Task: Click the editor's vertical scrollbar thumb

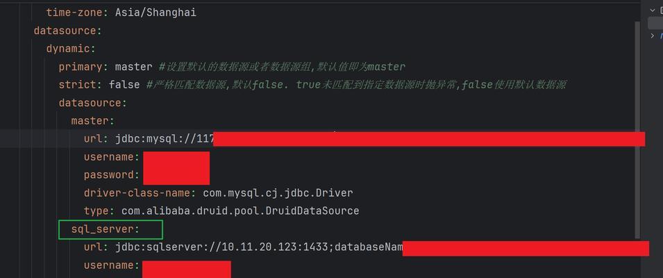Action: (637, 129)
